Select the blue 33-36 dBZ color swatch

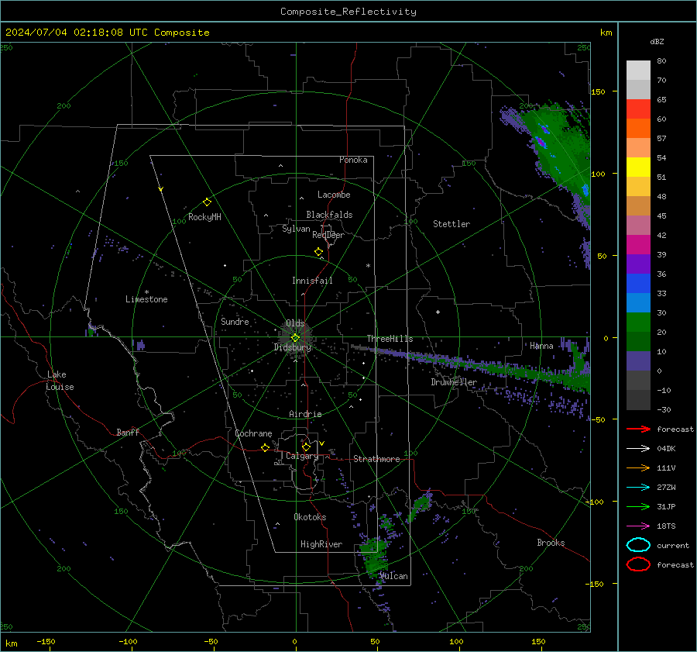pyautogui.click(x=638, y=283)
